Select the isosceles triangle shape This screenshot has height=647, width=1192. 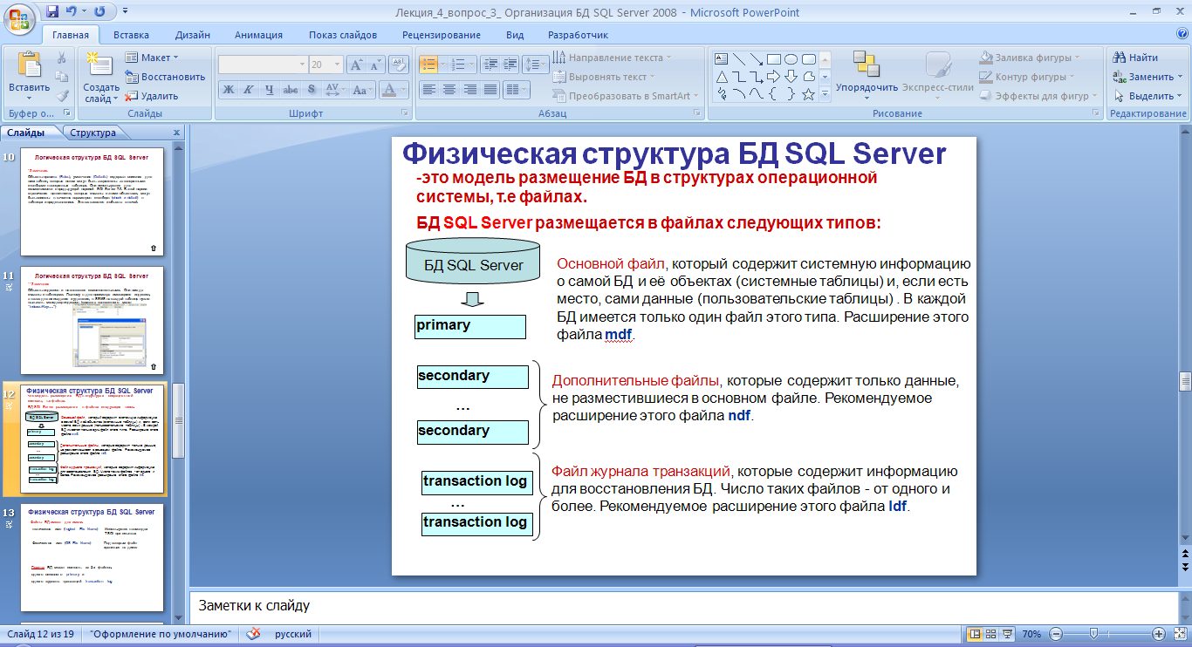tap(721, 77)
